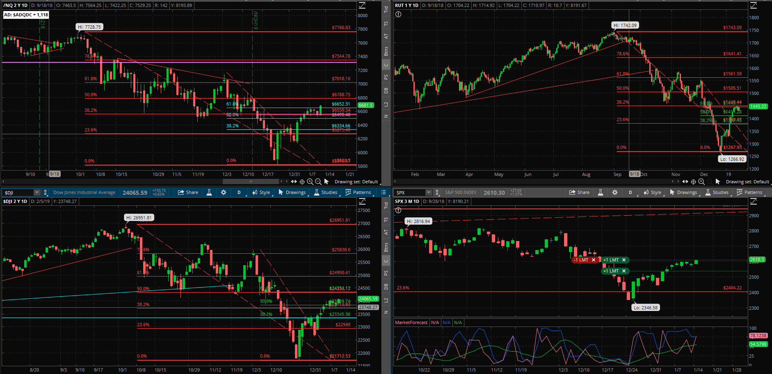772x374 pixels.
Task: Toggle the DB sidebar tab beside $DJI chart
Action: [386, 287]
